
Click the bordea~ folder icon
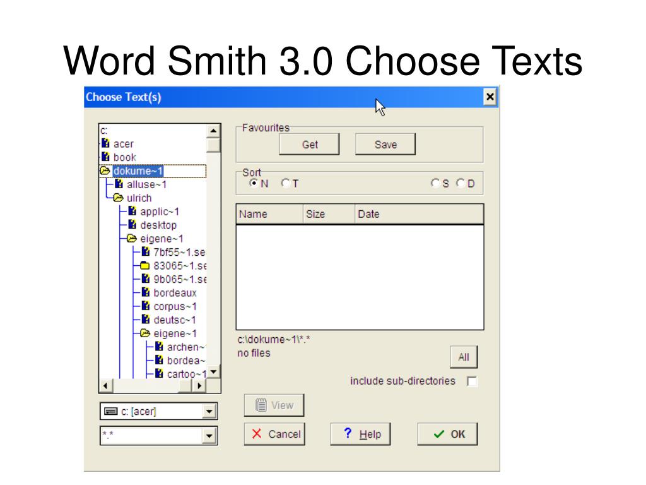[160, 361]
